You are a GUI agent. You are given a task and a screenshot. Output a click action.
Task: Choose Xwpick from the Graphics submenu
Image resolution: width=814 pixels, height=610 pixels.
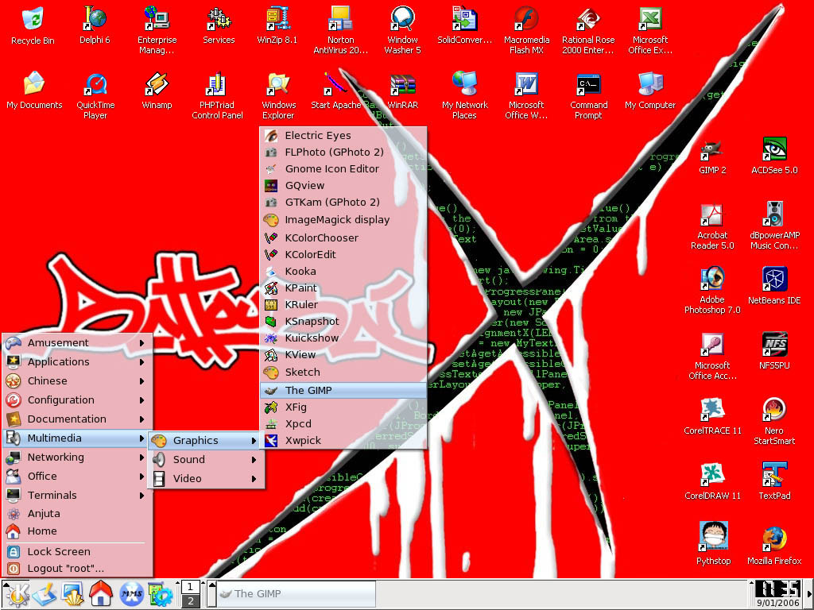343,440
